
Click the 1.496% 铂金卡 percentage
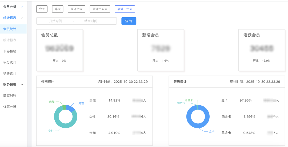tap(249, 116)
